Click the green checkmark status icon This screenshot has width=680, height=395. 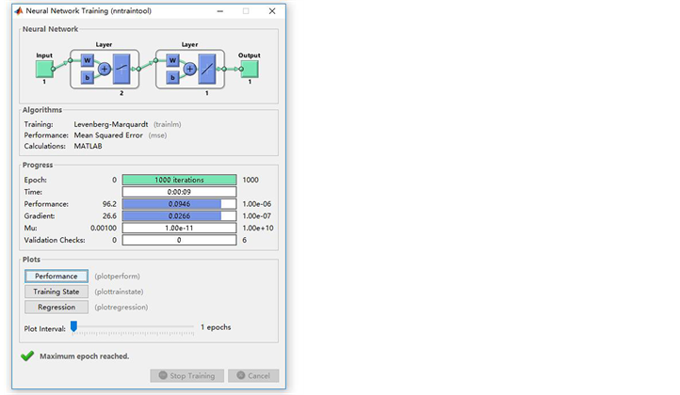pos(27,356)
